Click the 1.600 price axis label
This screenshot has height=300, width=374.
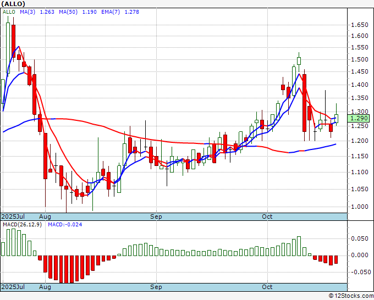[x=360, y=36]
